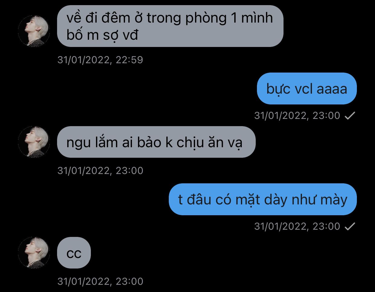Click "bố m sợ vđ" line of first bubble
Viewport: 375px width, 292px height.
point(102,36)
